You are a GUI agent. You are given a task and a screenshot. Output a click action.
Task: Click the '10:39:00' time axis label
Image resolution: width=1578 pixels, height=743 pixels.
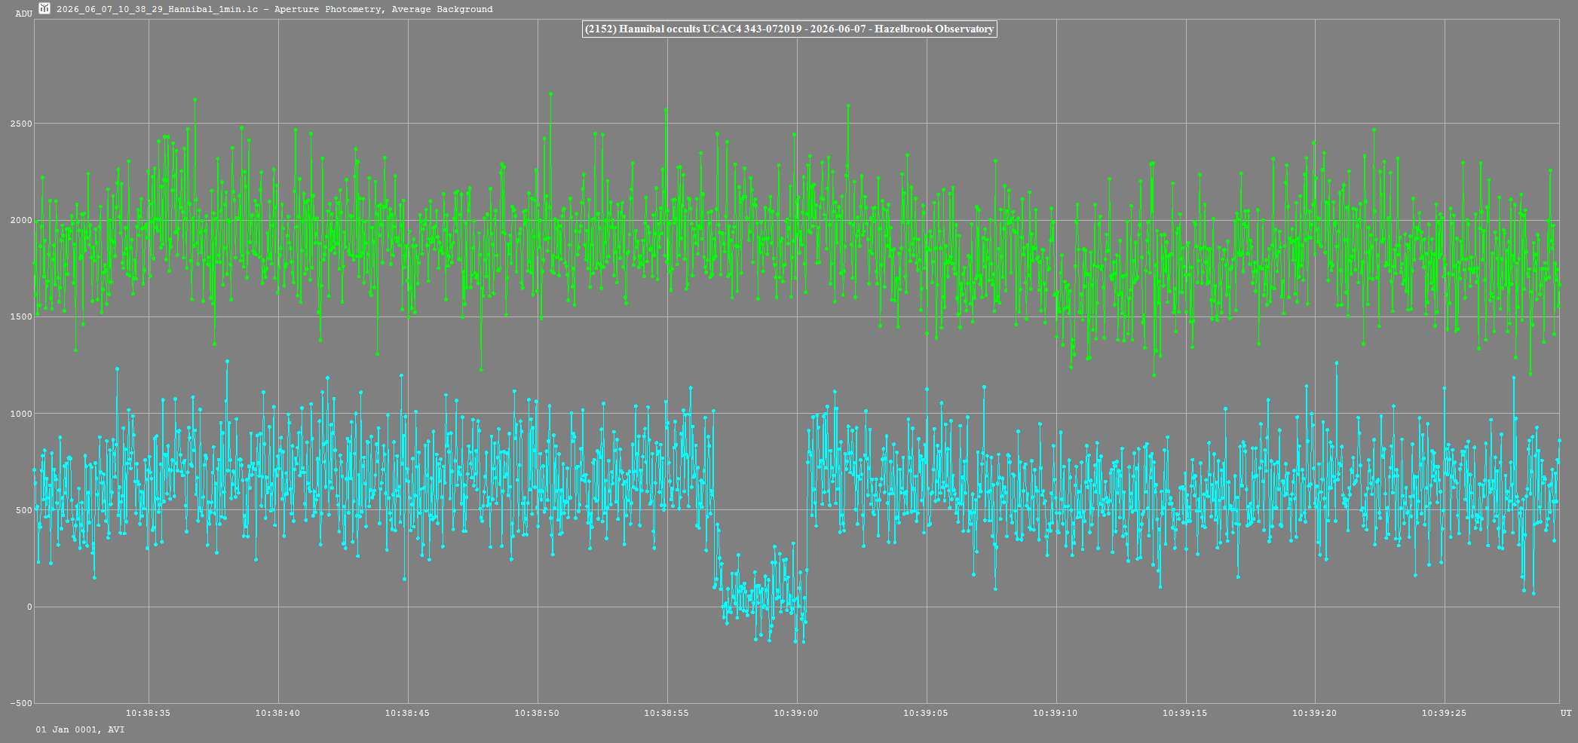point(796,713)
